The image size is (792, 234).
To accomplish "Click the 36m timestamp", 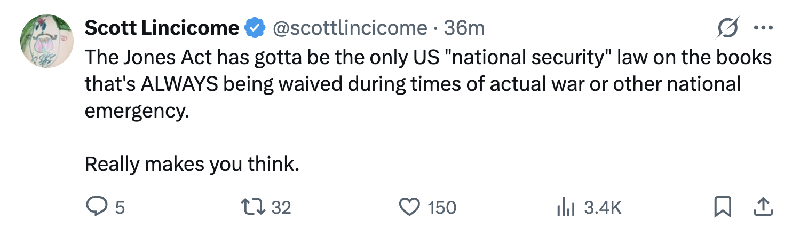I will click(464, 28).
